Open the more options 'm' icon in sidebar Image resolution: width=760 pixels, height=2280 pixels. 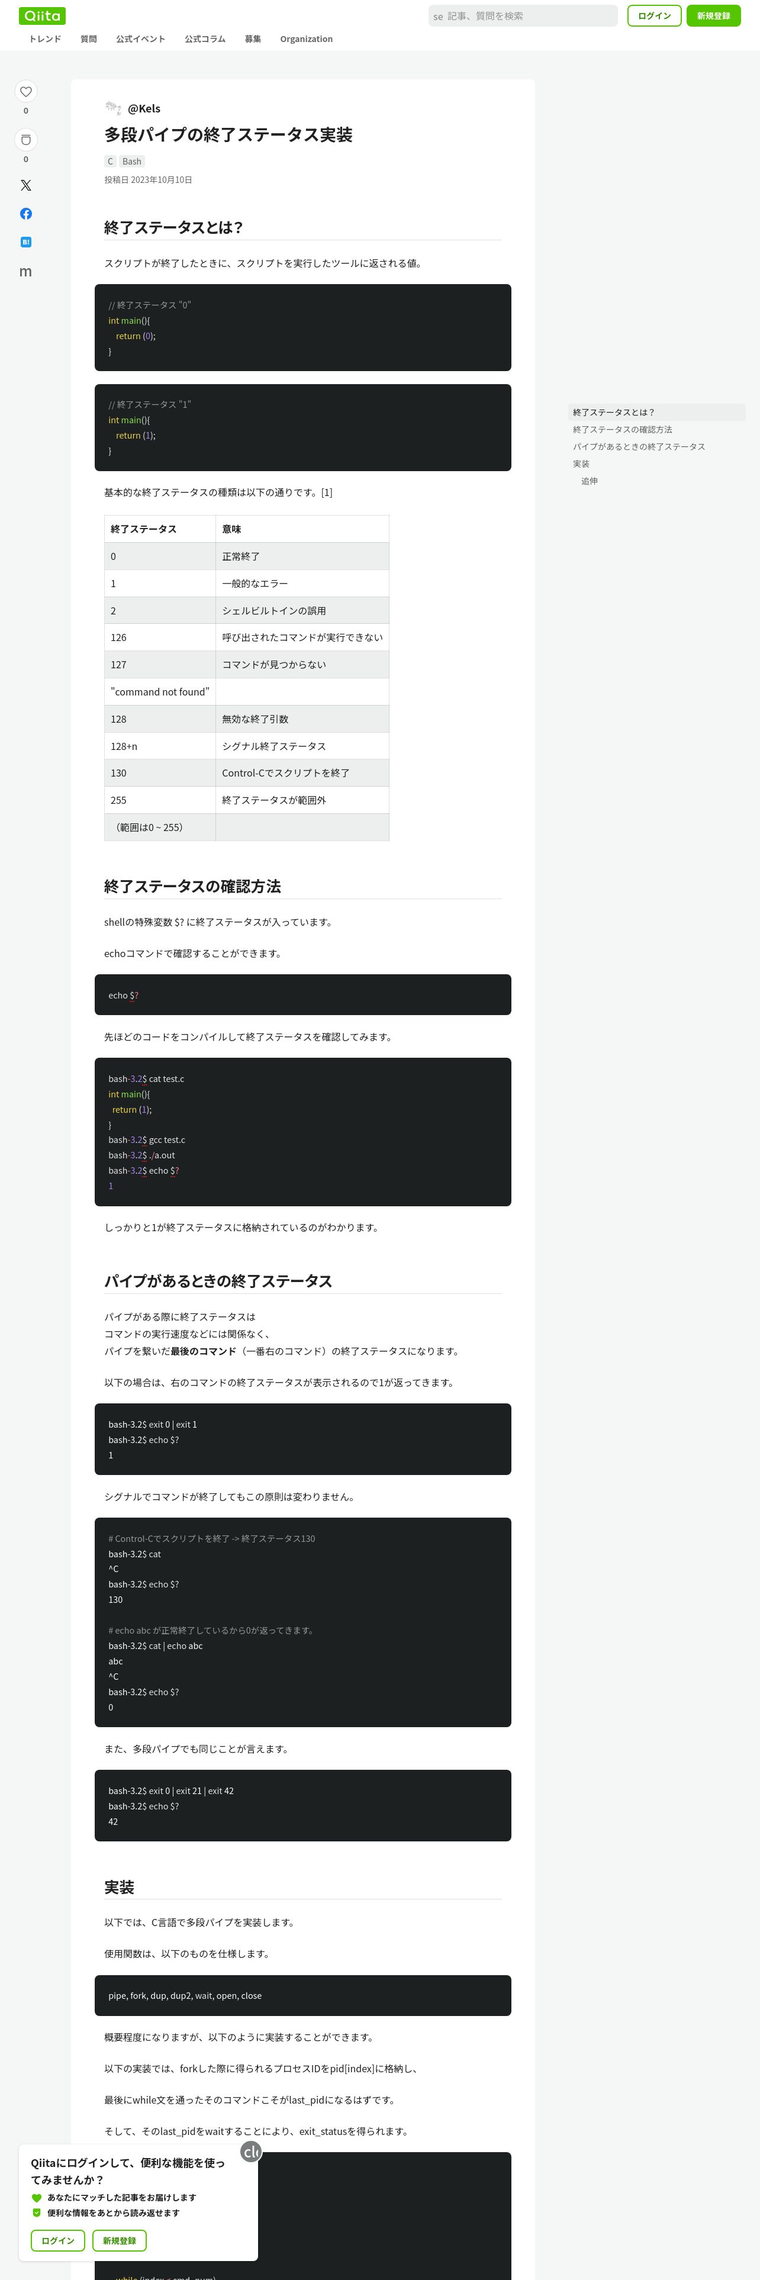click(x=25, y=271)
